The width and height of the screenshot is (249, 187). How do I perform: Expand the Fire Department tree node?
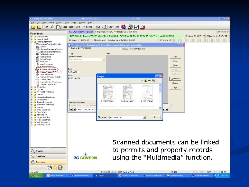click(31, 99)
